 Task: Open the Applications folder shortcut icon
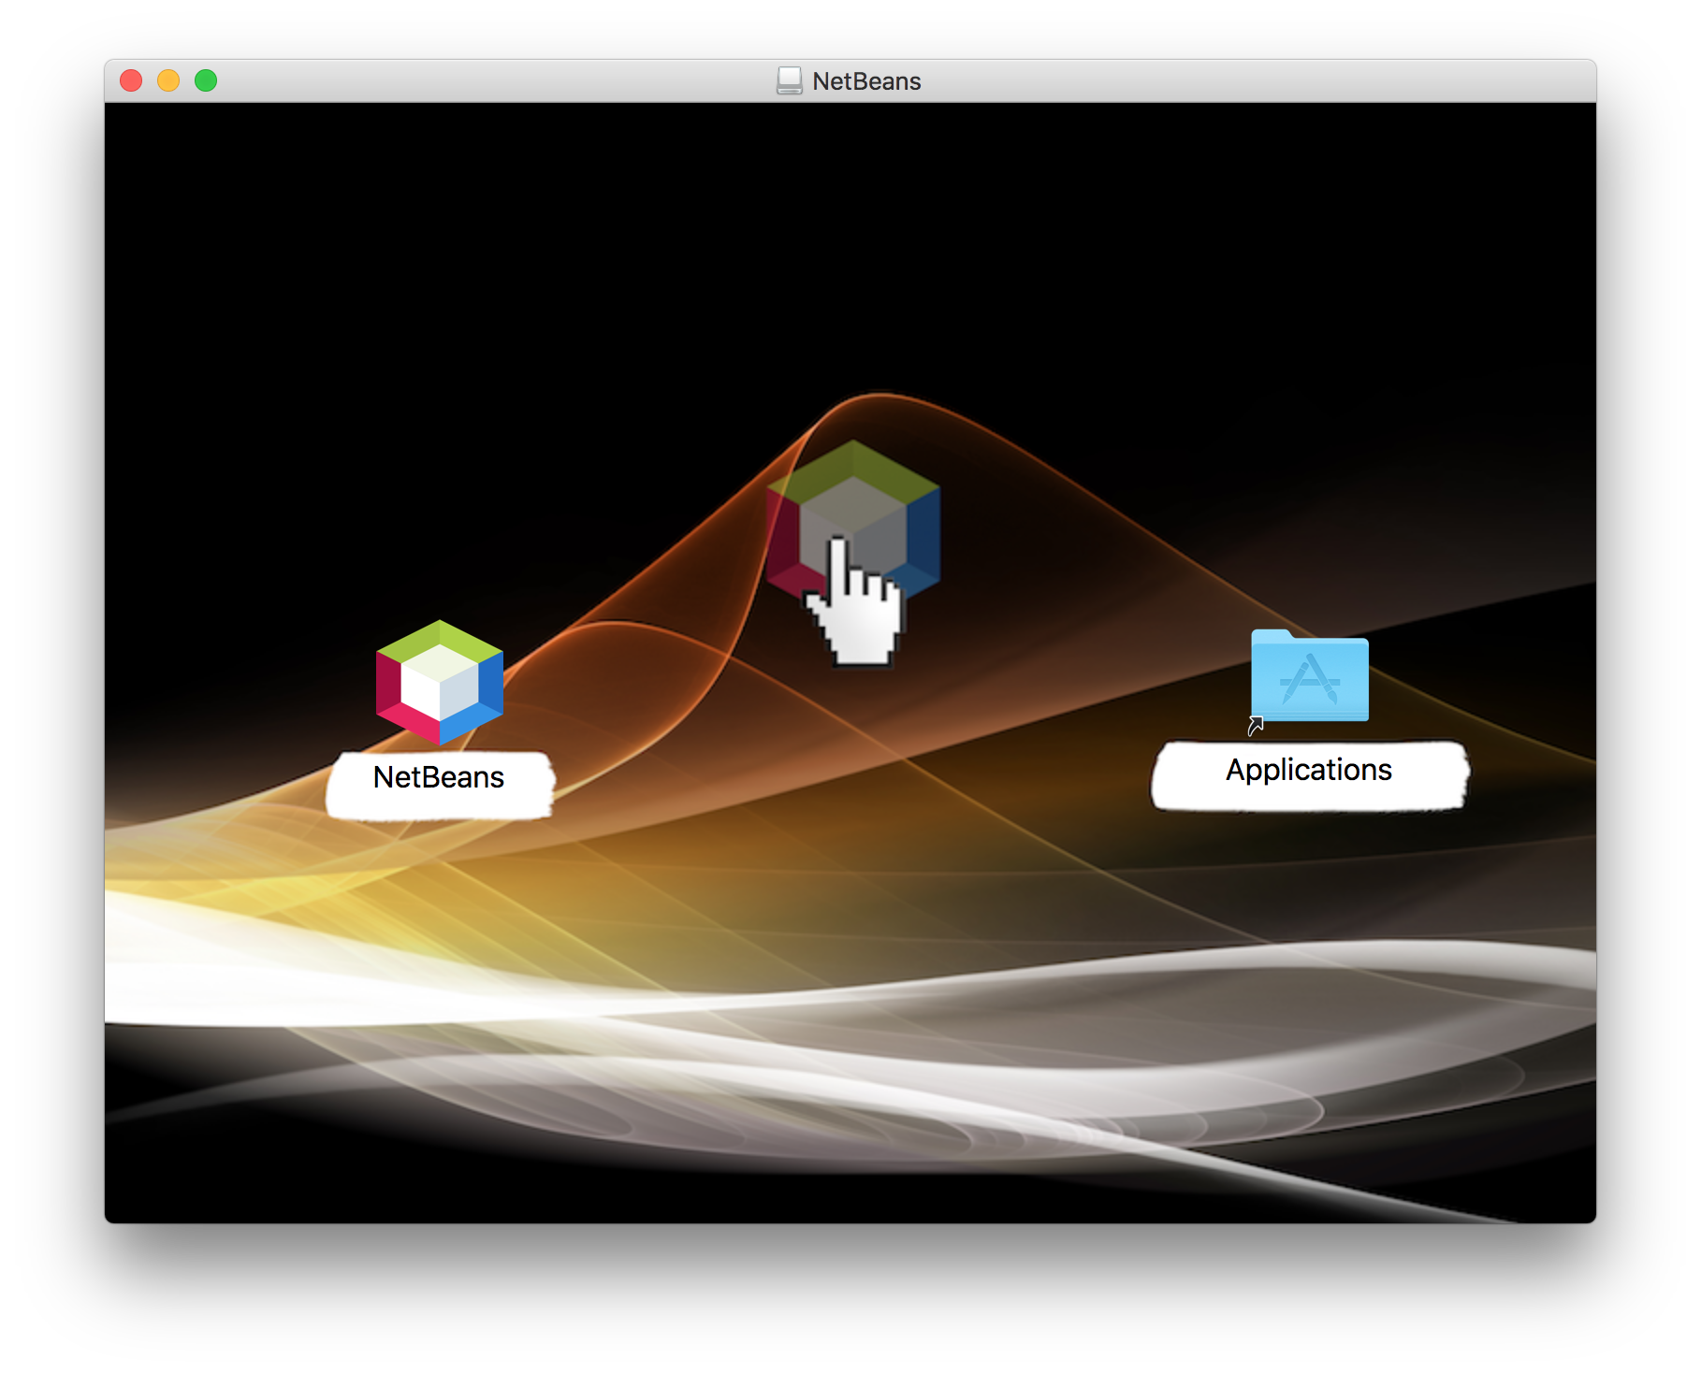(x=1309, y=677)
